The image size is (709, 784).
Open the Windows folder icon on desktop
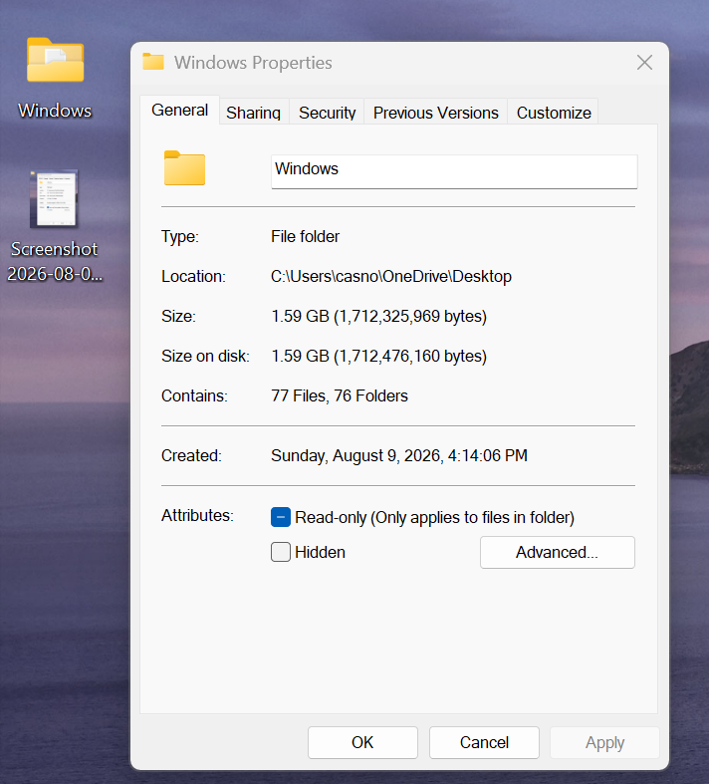[x=55, y=60]
